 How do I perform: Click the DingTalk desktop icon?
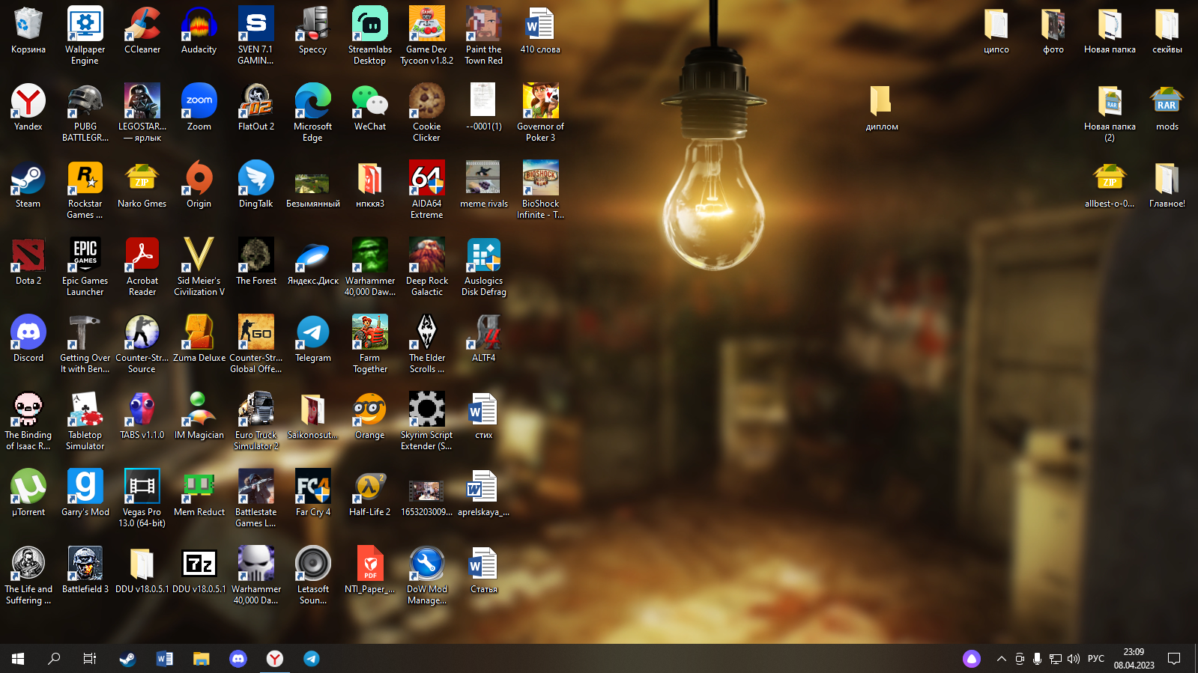coord(256,184)
